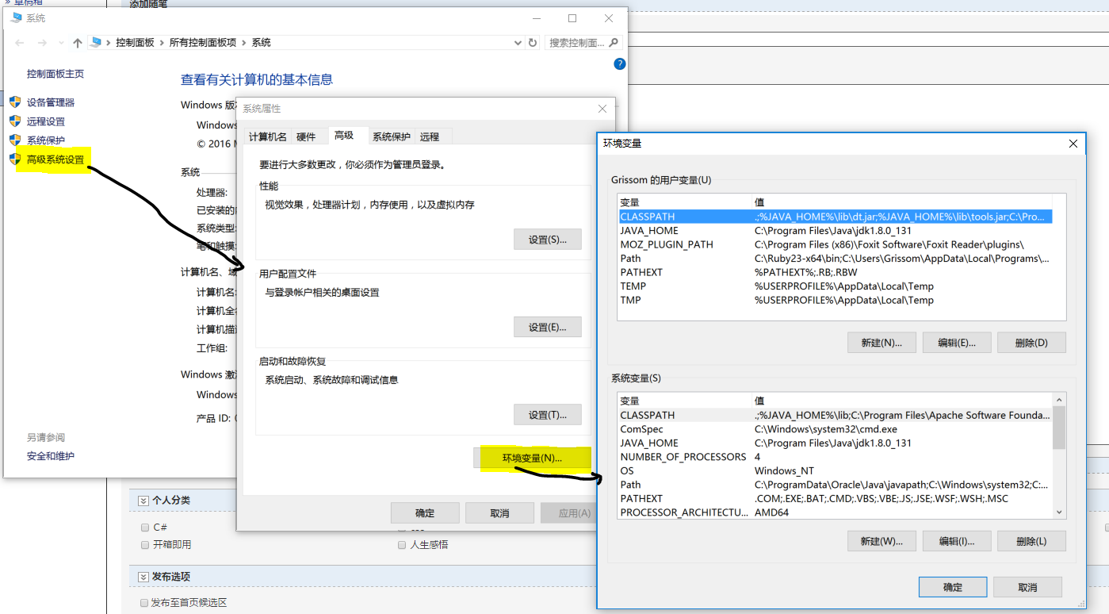Expand the 控制面板 breadcrumb arrow
Image resolution: width=1109 pixels, height=614 pixels.
tap(162, 43)
